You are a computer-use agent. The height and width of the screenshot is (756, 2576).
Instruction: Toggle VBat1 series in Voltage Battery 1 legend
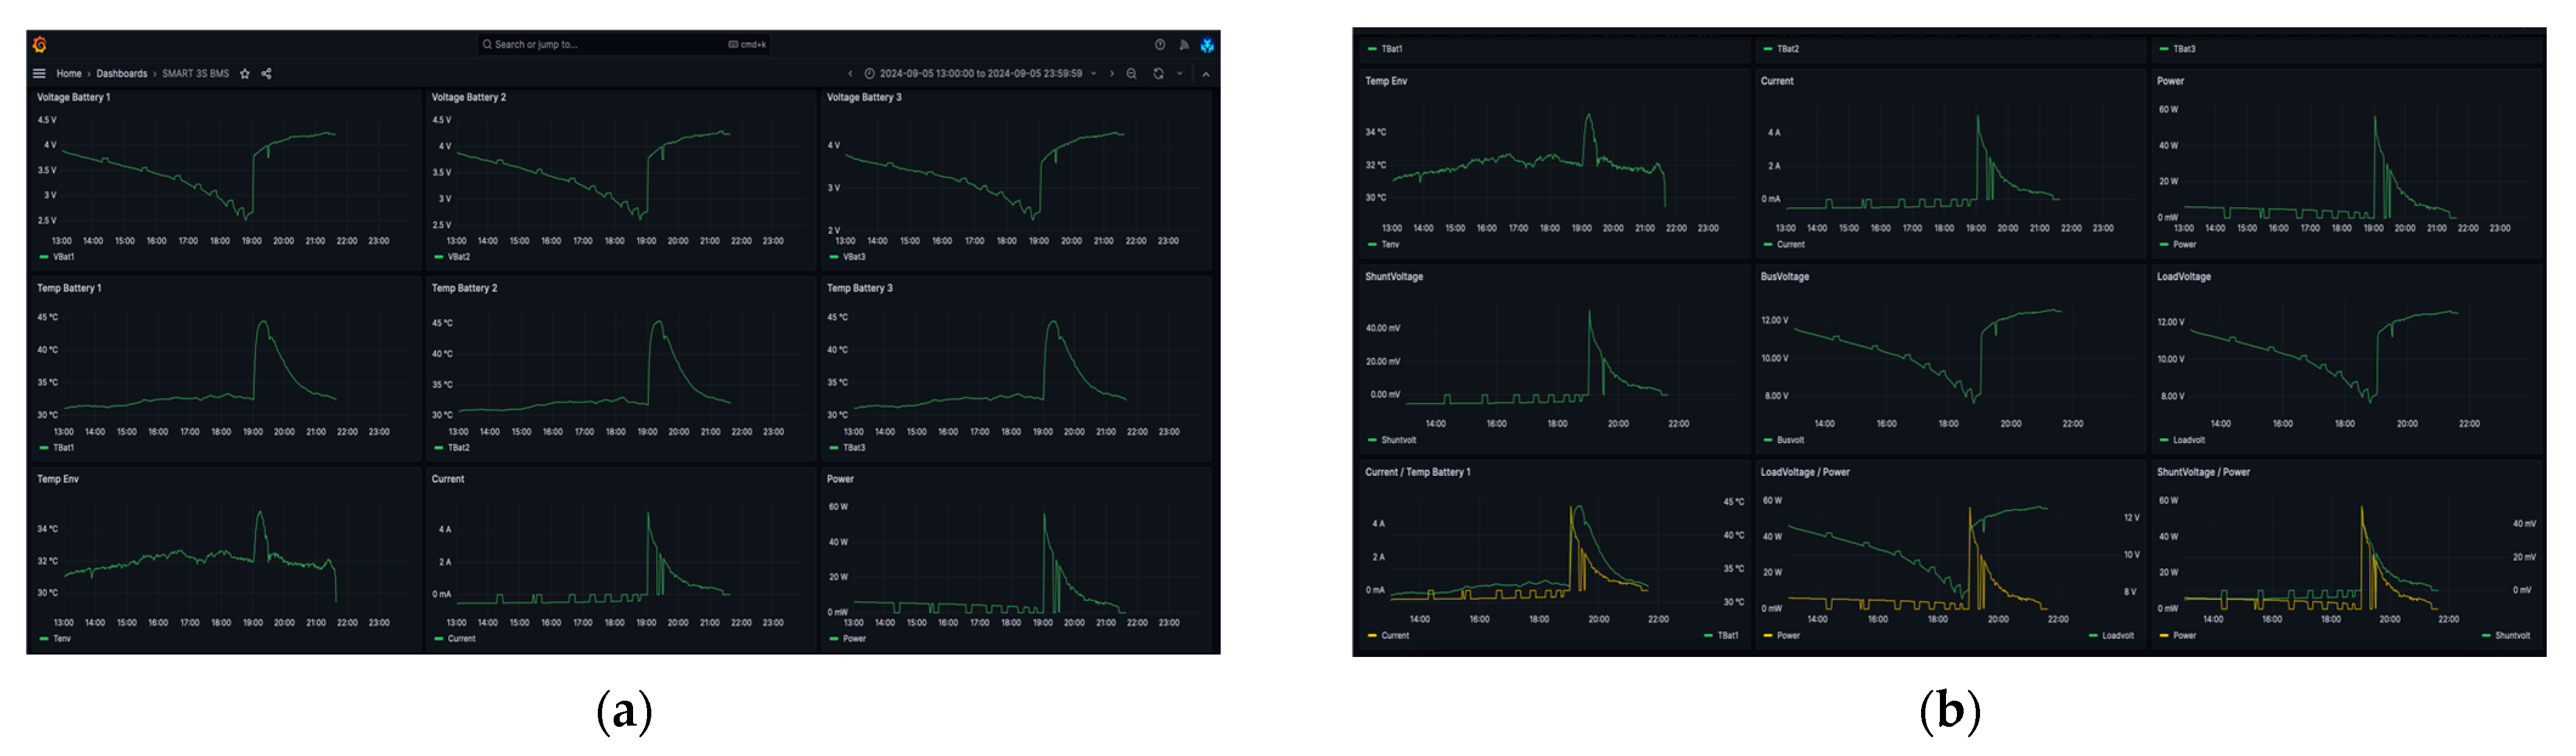[63, 256]
